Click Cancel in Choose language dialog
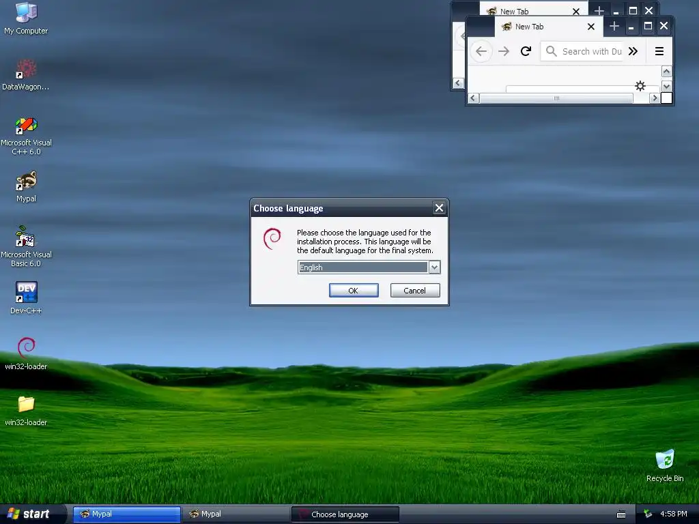699x524 pixels. click(x=415, y=291)
